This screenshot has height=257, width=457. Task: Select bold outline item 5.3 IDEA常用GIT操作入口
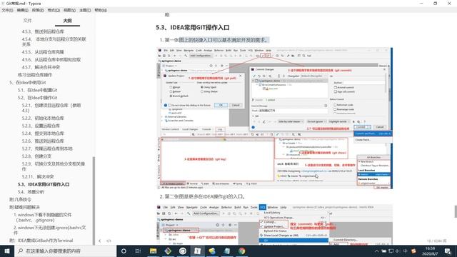44,184
